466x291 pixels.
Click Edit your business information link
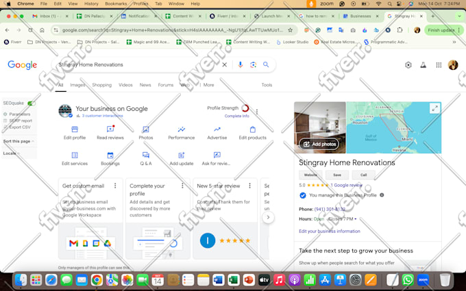coord(330,231)
